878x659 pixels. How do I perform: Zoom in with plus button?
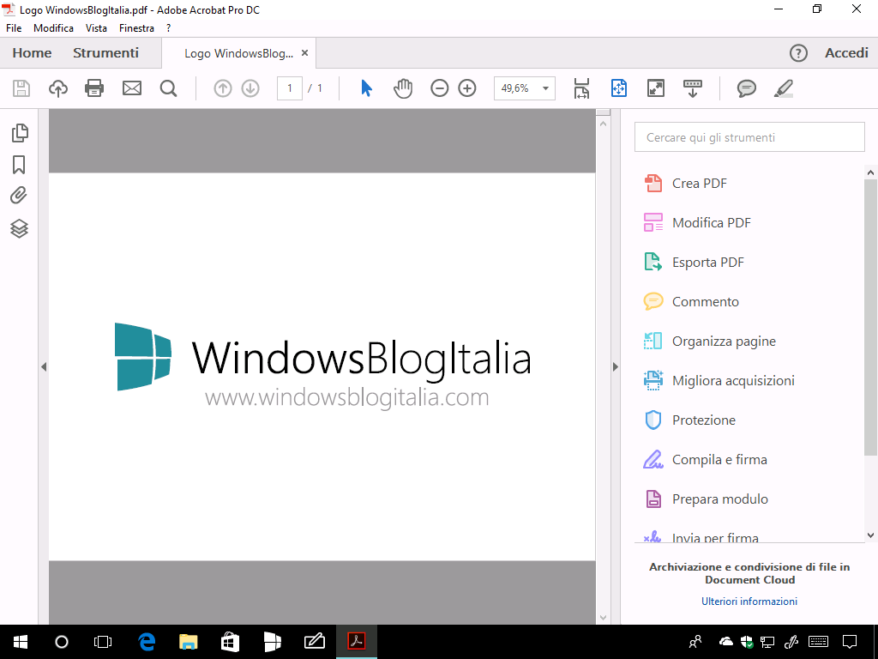coord(467,88)
